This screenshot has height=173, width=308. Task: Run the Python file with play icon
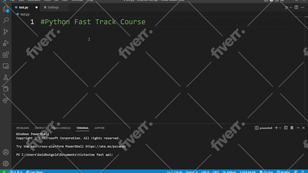287,7
